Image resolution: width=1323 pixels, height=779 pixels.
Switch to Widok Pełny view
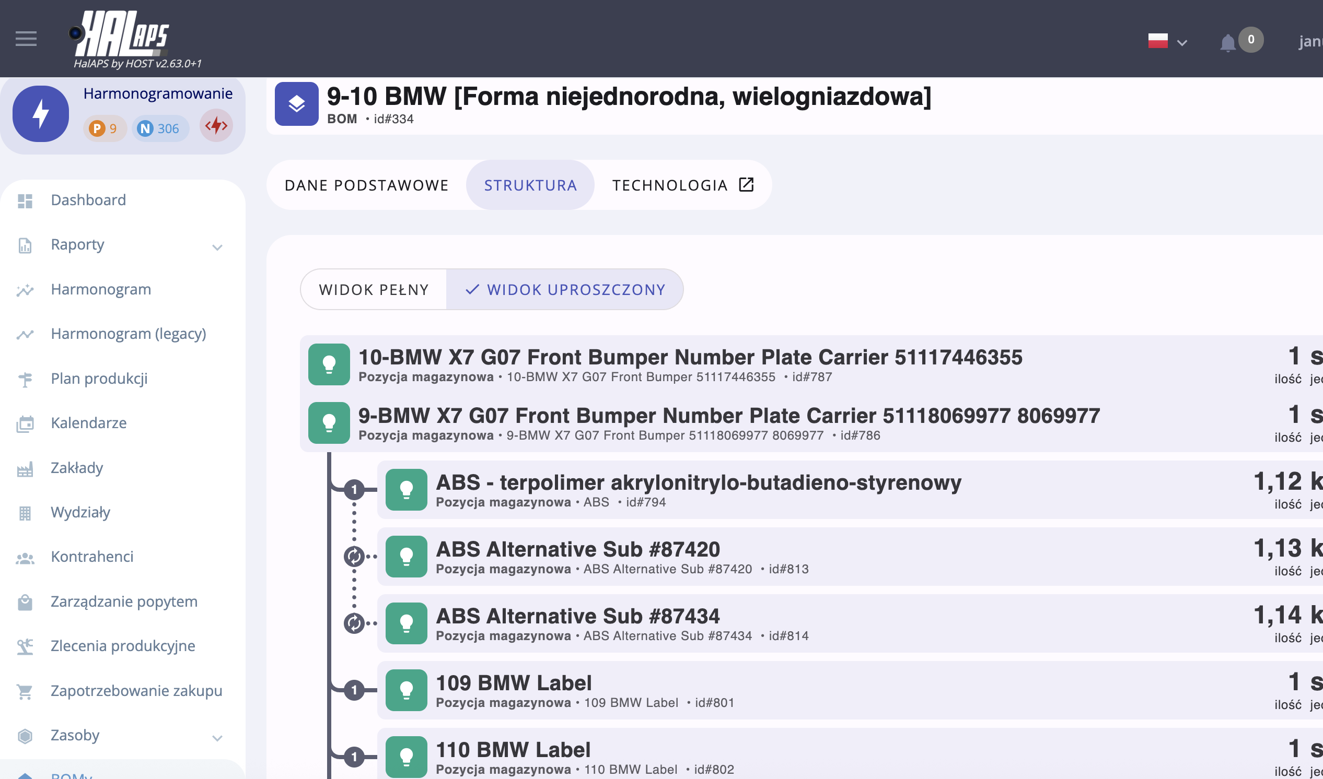click(374, 290)
